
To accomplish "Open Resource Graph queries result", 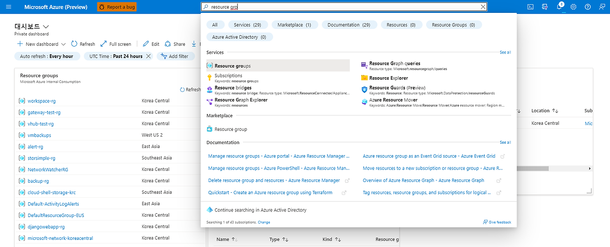I will (x=433, y=66).
